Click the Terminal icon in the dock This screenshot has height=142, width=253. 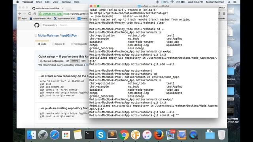point(89,135)
